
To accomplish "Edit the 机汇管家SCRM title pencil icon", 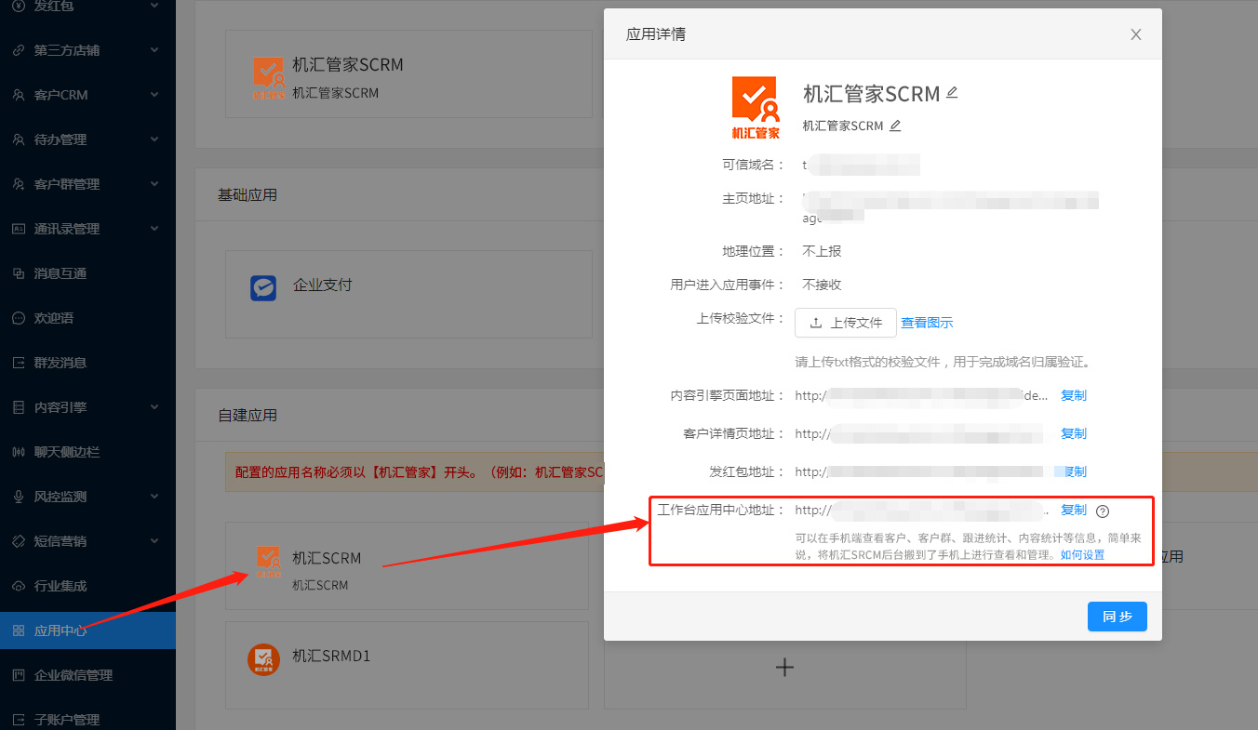I will click(952, 93).
